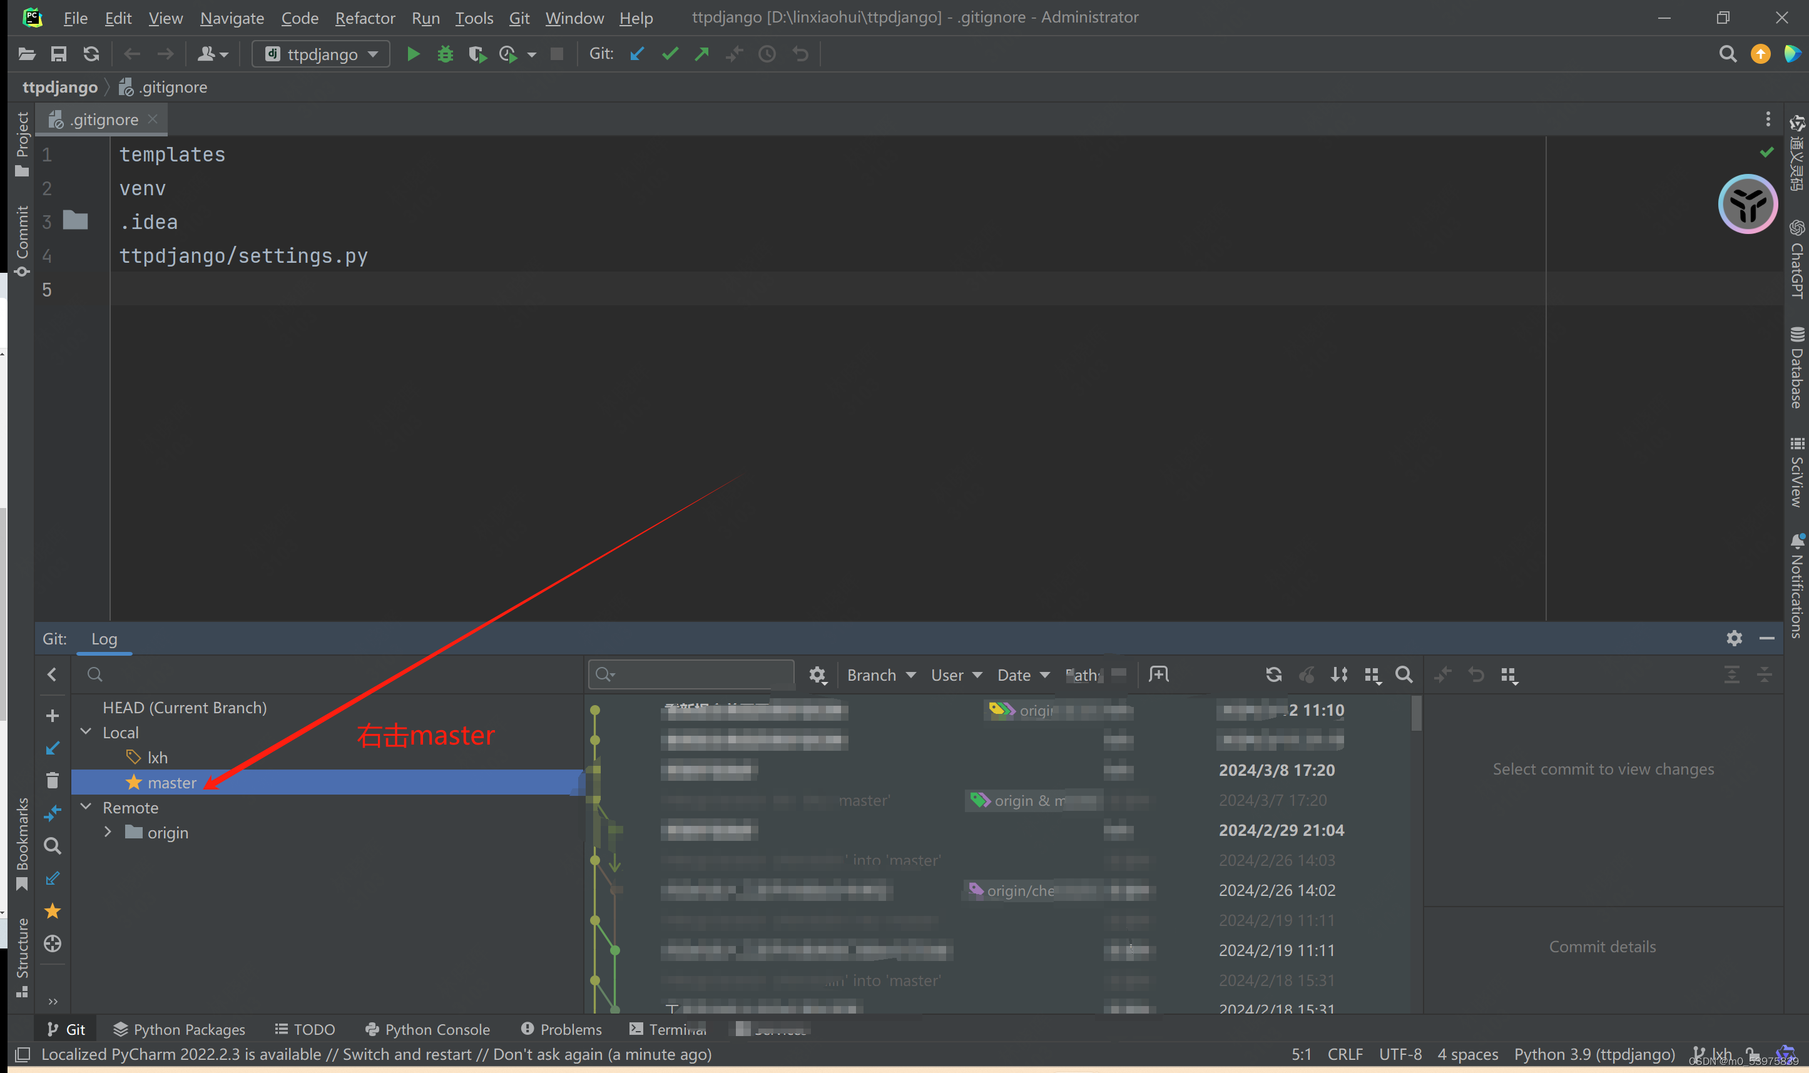
Task: Click CRLF line separator in status bar
Action: click(1344, 1054)
